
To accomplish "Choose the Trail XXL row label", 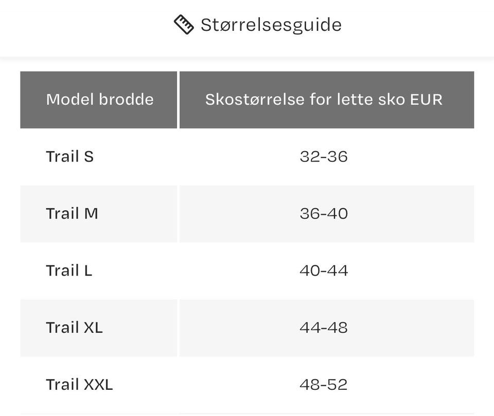I will [79, 385].
